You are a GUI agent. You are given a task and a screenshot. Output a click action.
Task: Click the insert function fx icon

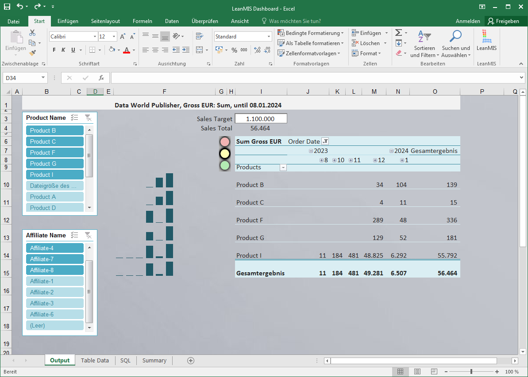[101, 78]
